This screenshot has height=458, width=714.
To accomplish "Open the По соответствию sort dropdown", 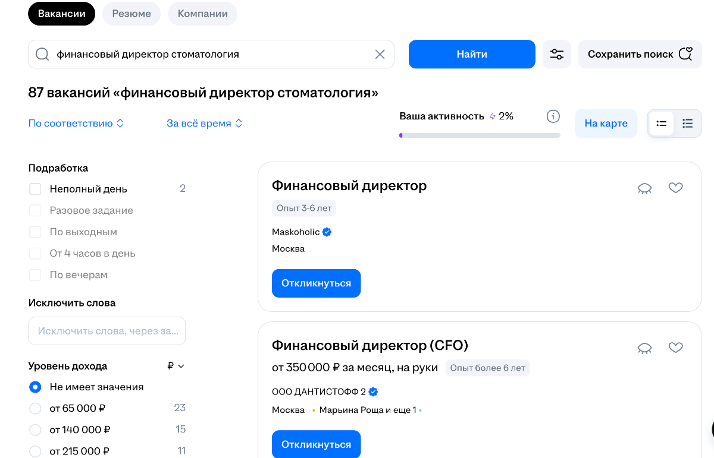I will [x=76, y=124].
